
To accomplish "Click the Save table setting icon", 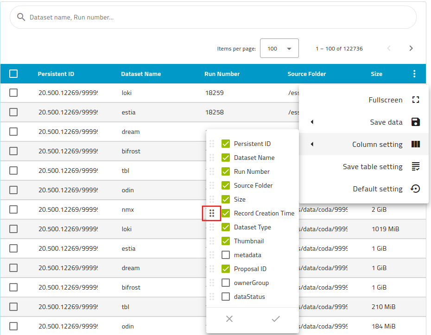I will point(416,167).
